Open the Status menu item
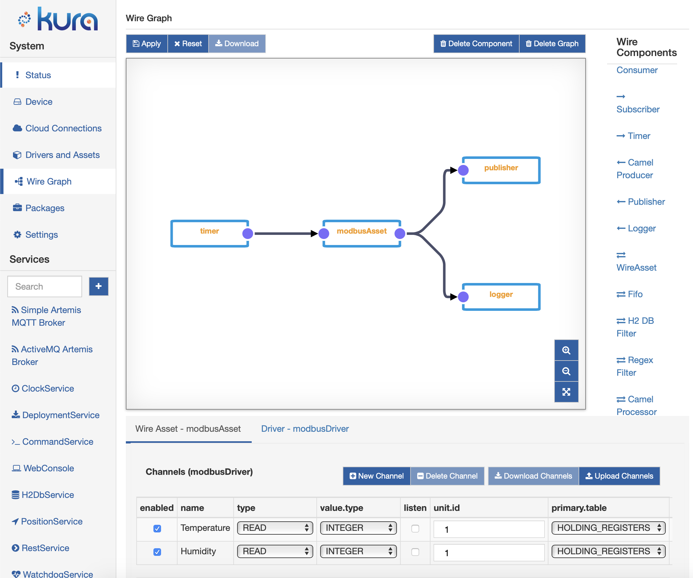Viewport: 693px width, 578px height. pyautogui.click(x=58, y=75)
